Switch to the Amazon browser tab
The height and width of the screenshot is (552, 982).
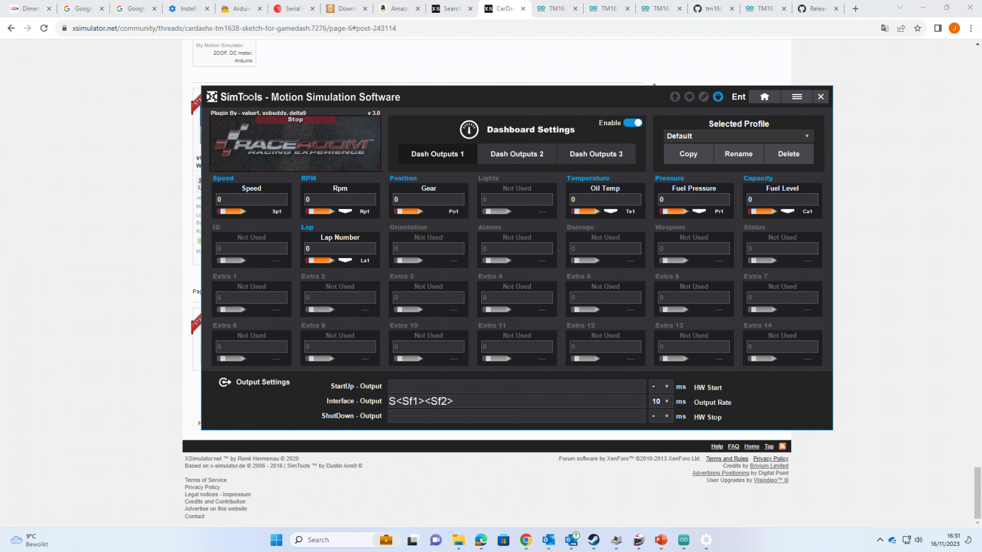tap(399, 9)
